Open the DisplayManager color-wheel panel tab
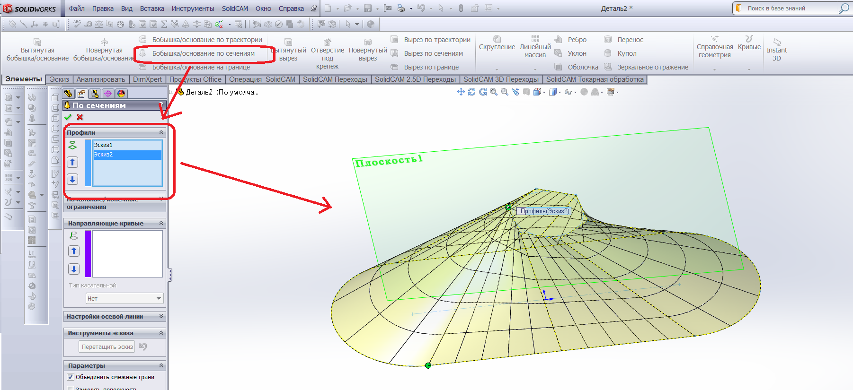The height and width of the screenshot is (390, 853). [121, 94]
